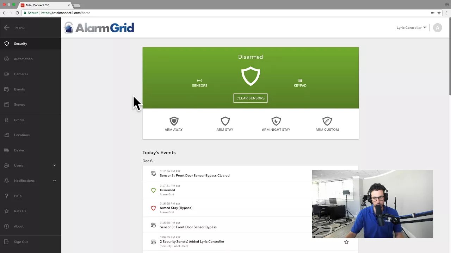Screen dimensions: 451x253
Task: Click the Users group icon in sidebar
Action: [7, 166]
